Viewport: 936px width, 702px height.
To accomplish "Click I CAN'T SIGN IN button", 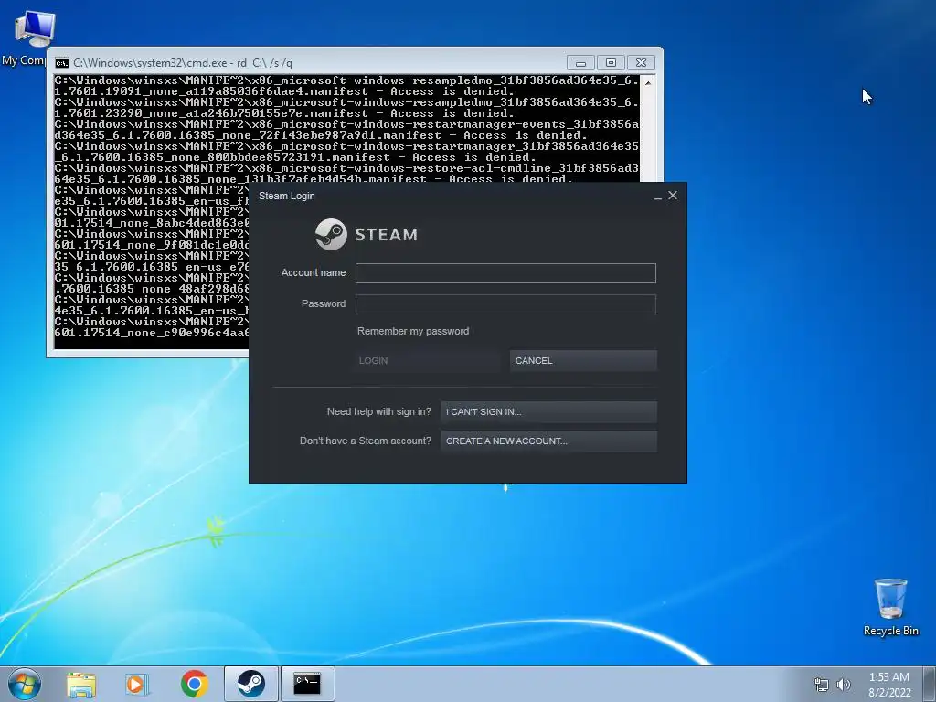I will (x=548, y=412).
